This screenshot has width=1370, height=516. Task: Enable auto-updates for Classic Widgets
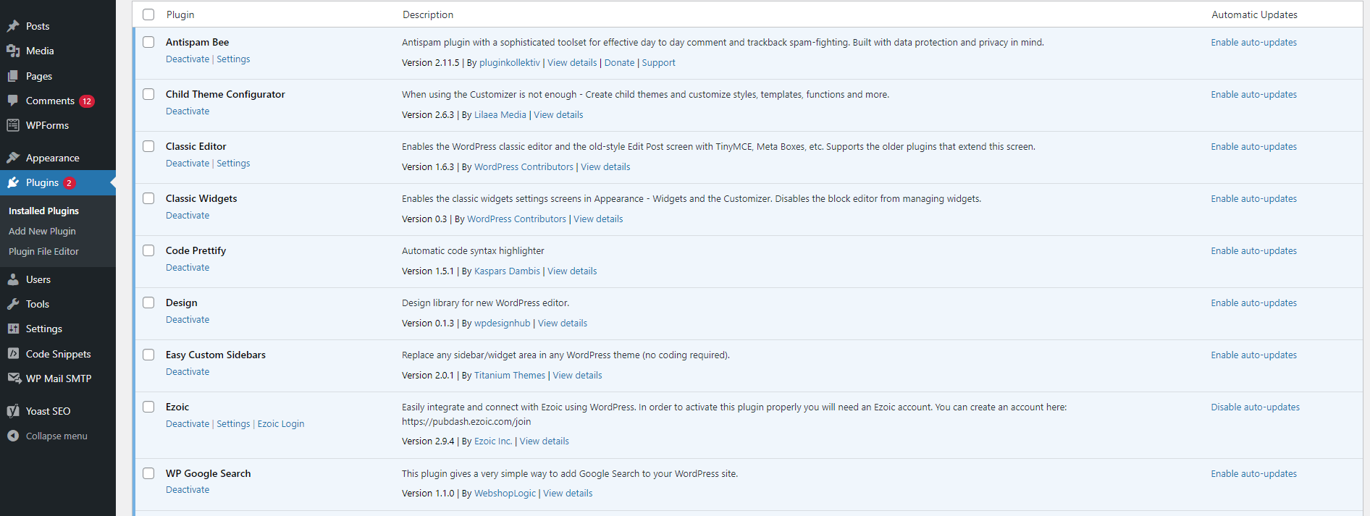1253,199
